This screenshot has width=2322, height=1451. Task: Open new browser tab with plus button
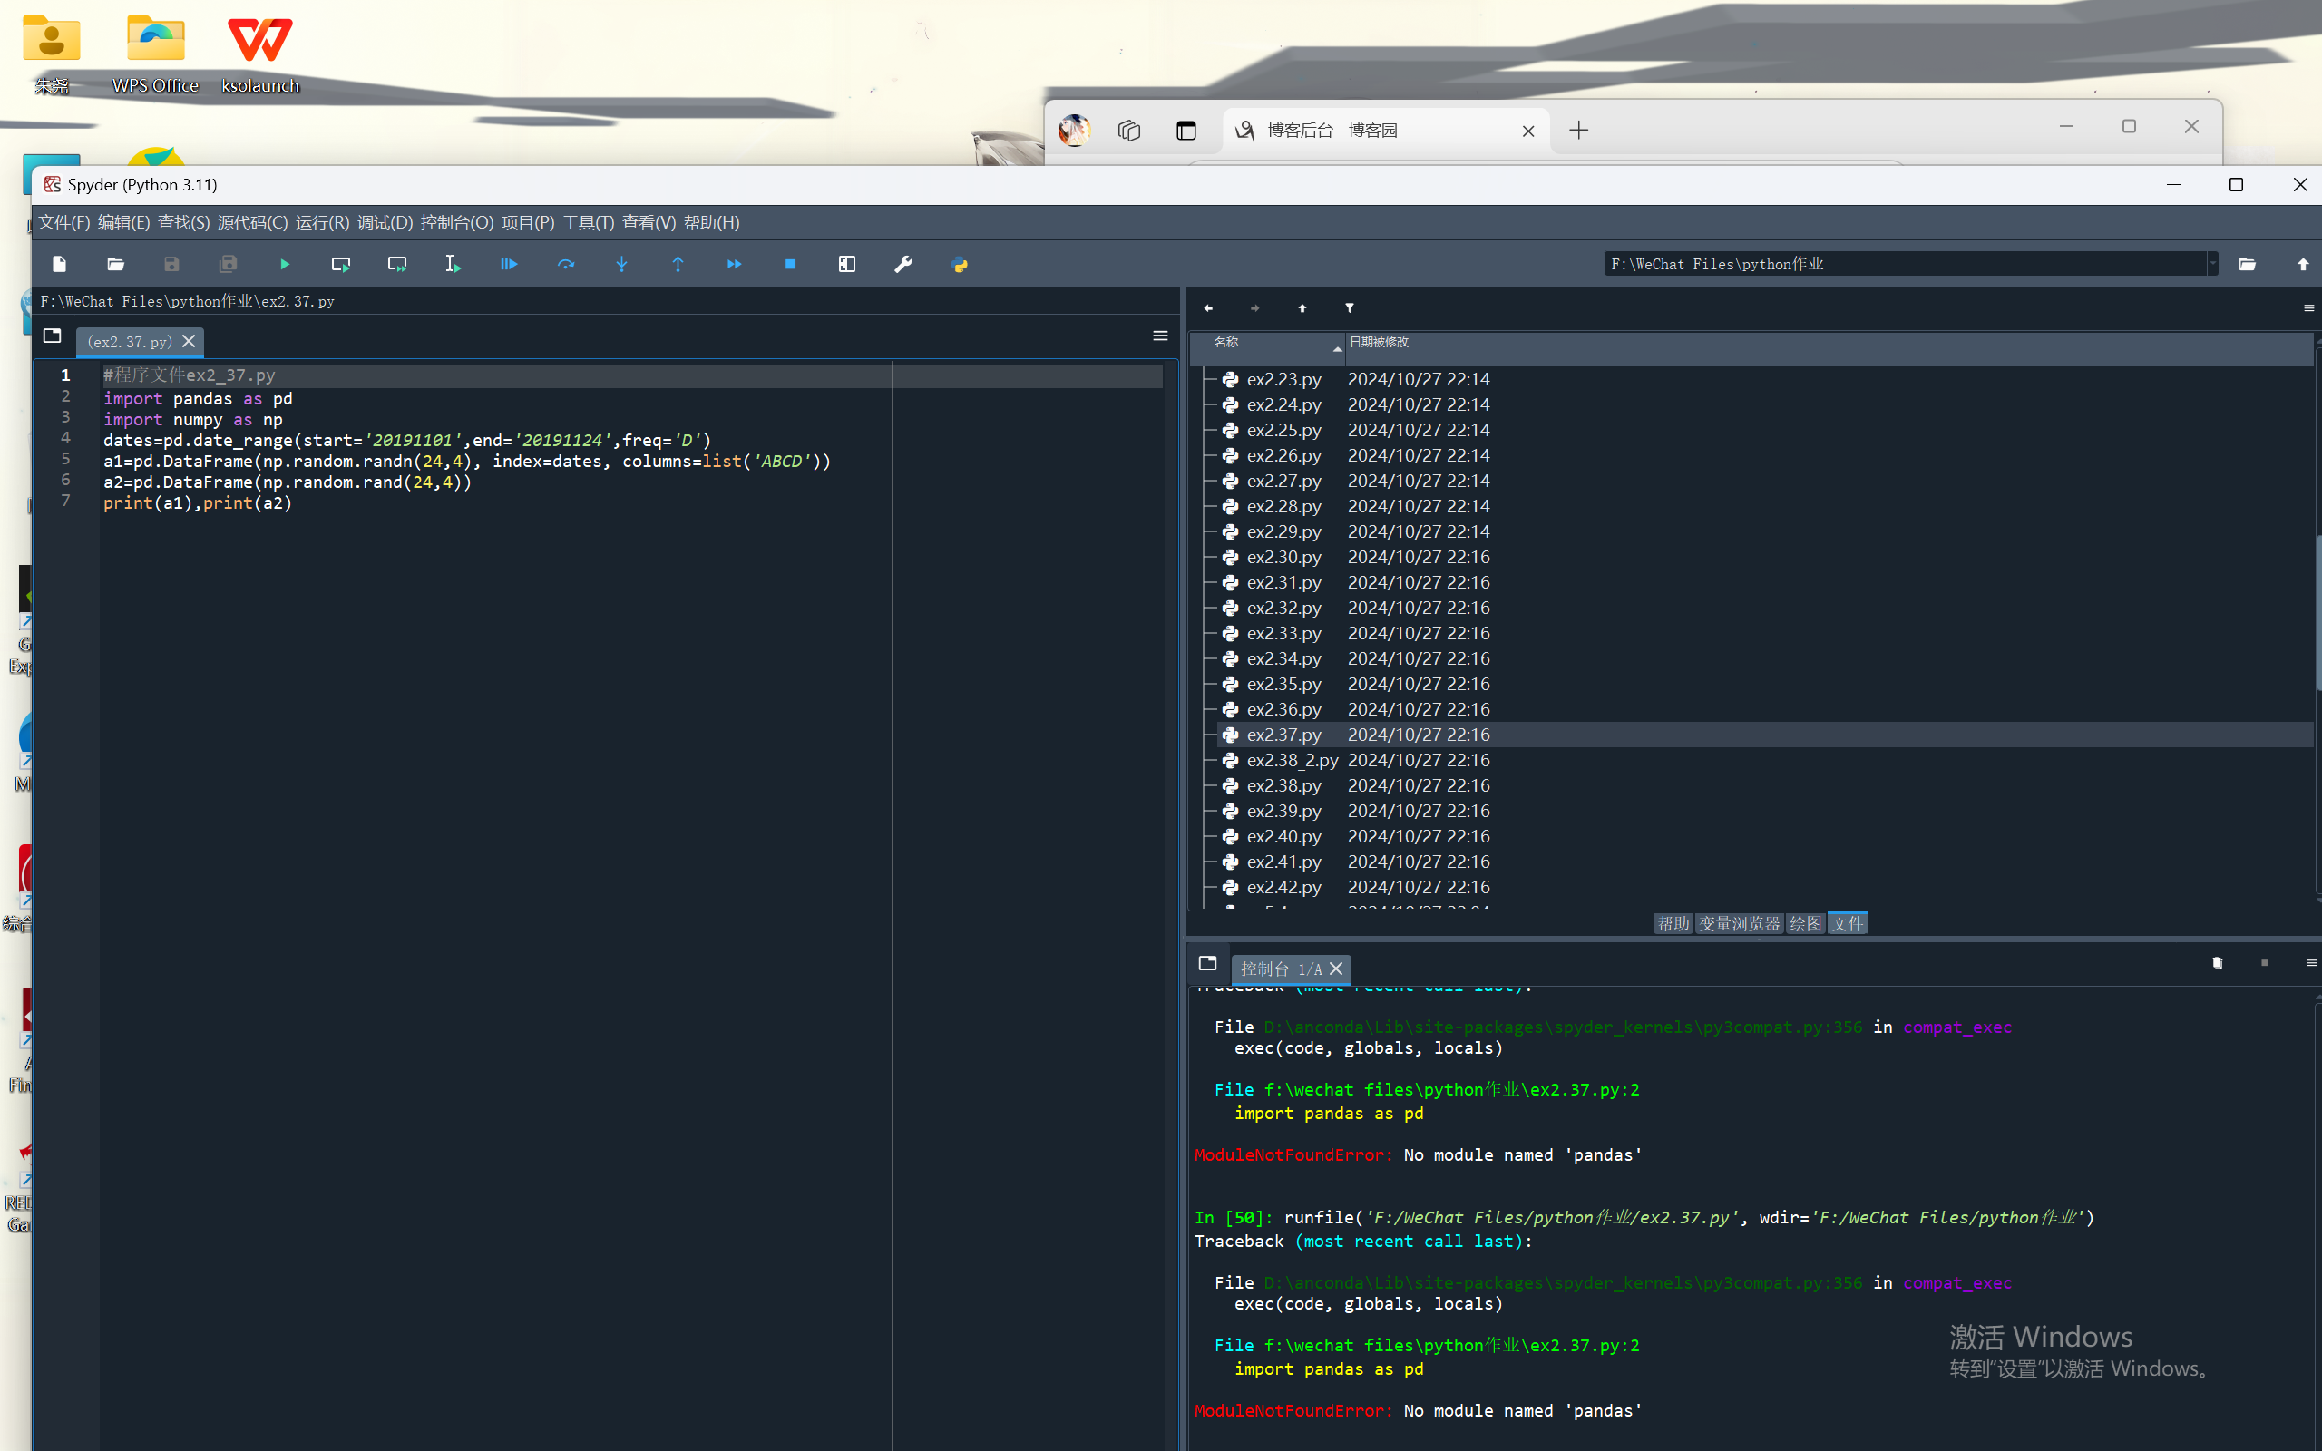coord(1578,131)
